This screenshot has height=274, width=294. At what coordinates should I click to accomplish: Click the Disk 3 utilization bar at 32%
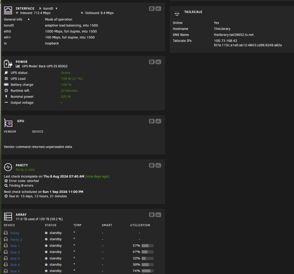click(148, 258)
